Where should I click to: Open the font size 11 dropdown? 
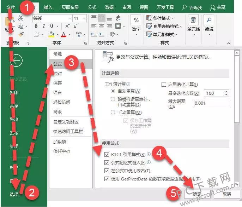point(84,18)
